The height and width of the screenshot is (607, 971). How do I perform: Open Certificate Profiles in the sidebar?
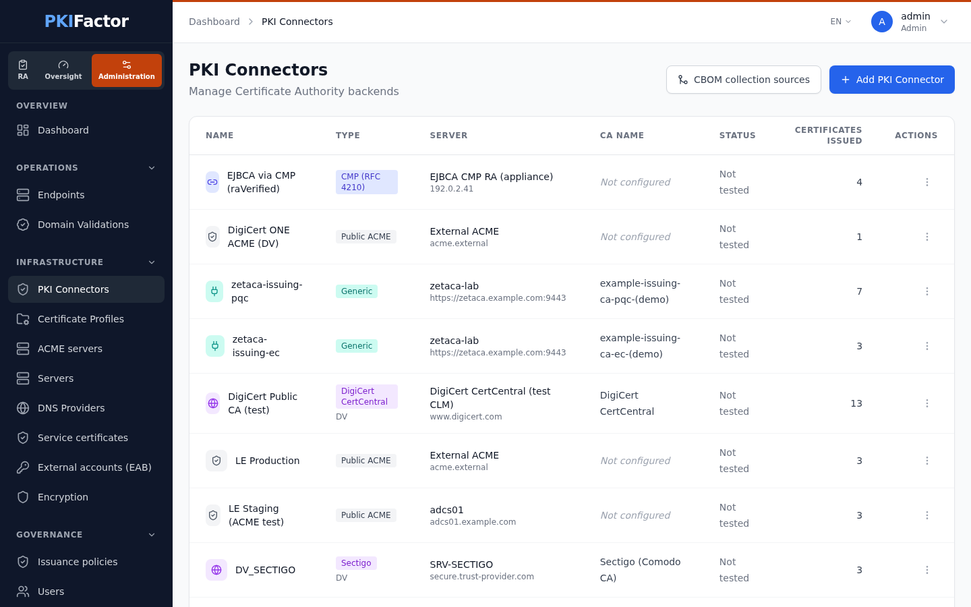point(86,319)
